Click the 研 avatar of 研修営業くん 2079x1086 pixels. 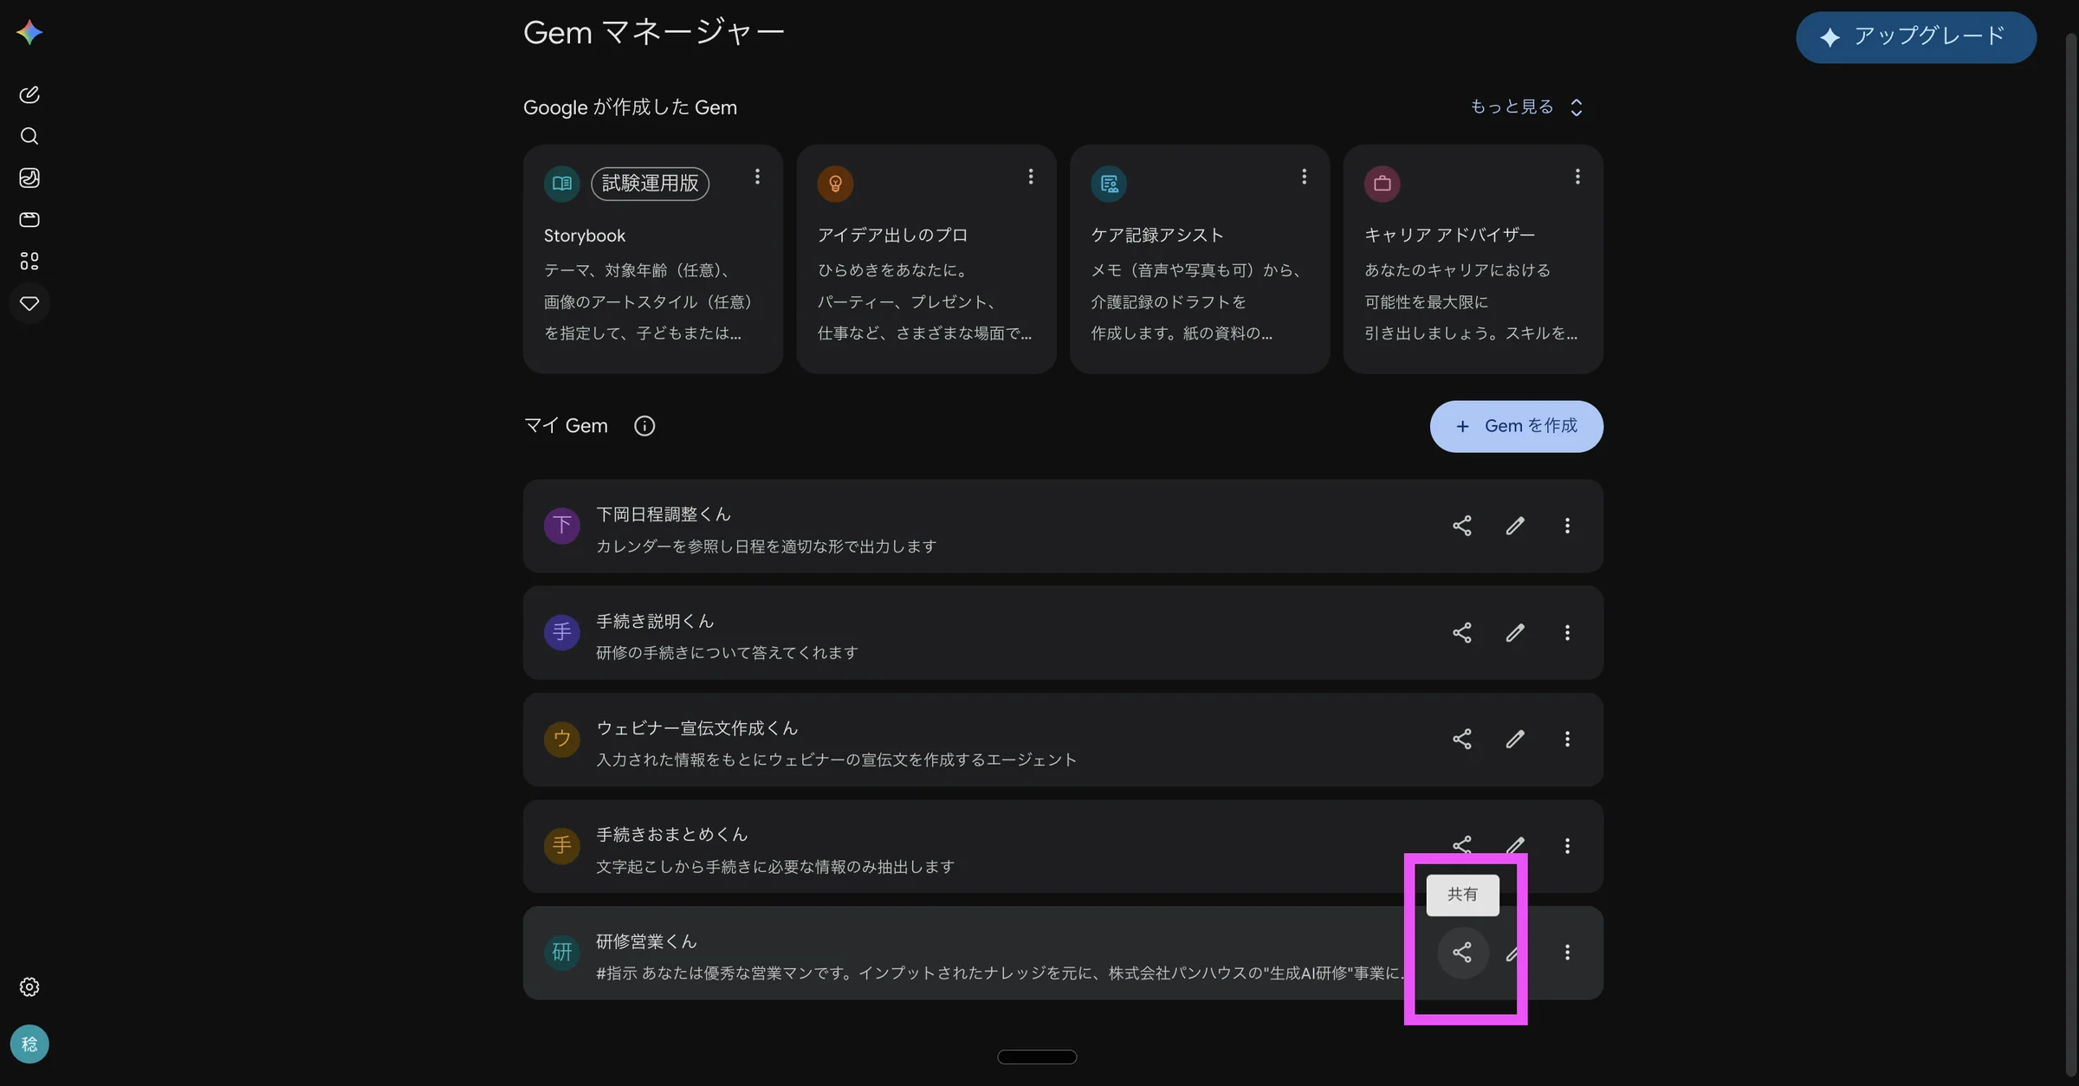[562, 953]
